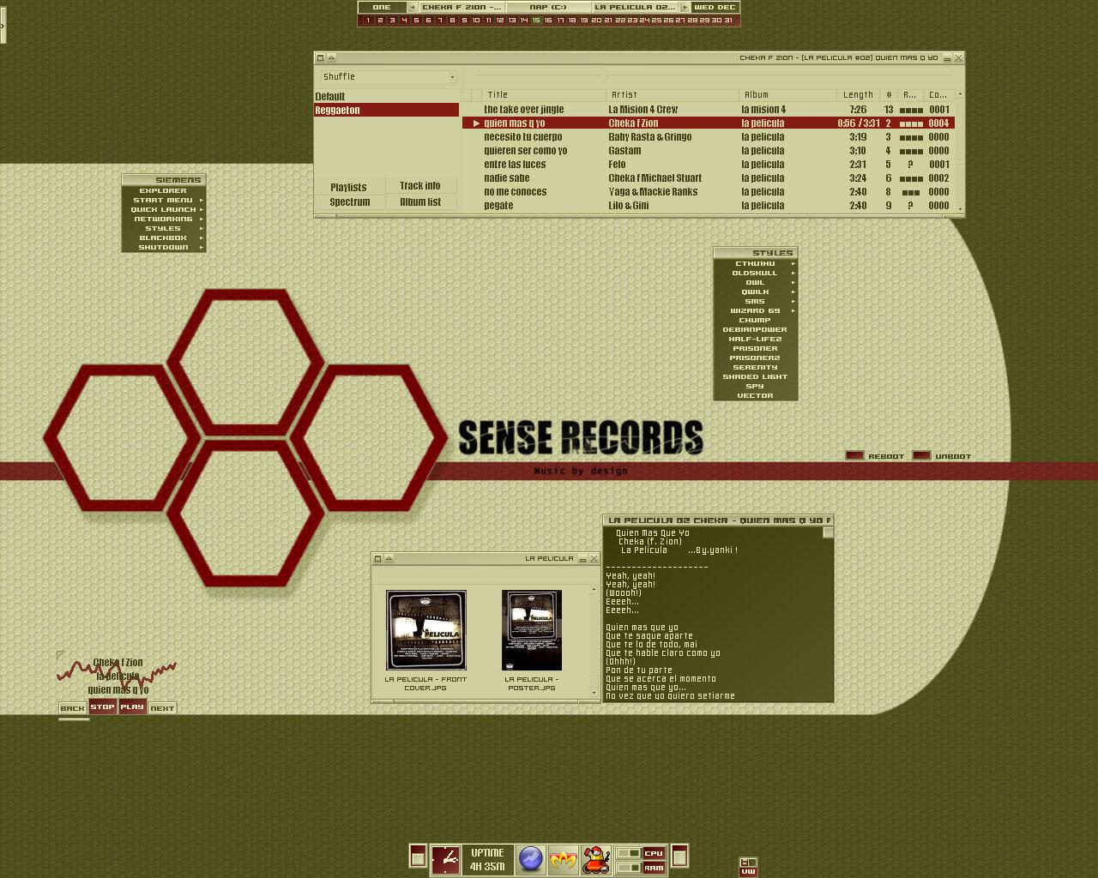Click the clock icon in the bottom bar
The image size is (1098, 878).
(x=445, y=859)
